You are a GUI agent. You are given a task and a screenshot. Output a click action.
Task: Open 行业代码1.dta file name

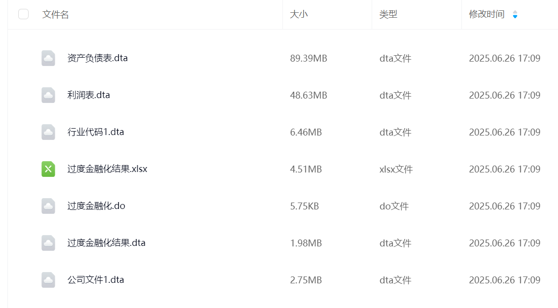pos(96,132)
